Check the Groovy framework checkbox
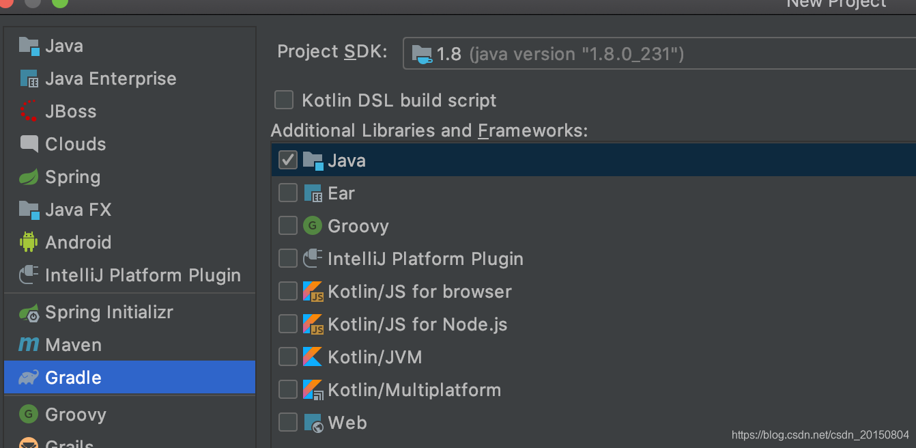Image resolution: width=916 pixels, height=448 pixels. click(x=288, y=226)
